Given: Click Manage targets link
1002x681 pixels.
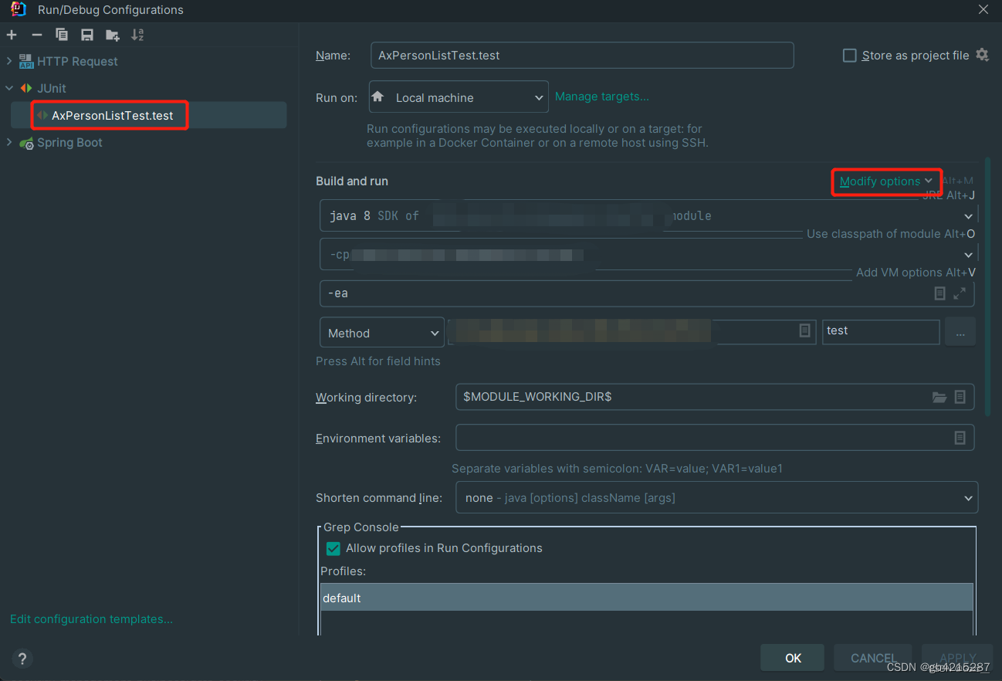Looking at the screenshot, I should click(x=602, y=97).
